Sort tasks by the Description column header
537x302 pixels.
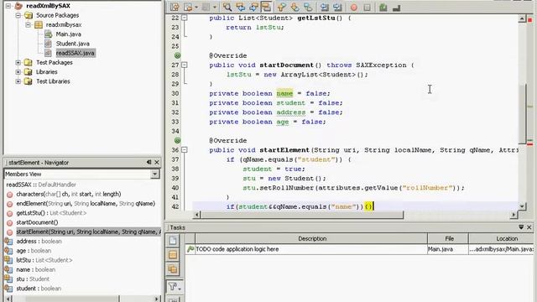[x=311, y=238]
